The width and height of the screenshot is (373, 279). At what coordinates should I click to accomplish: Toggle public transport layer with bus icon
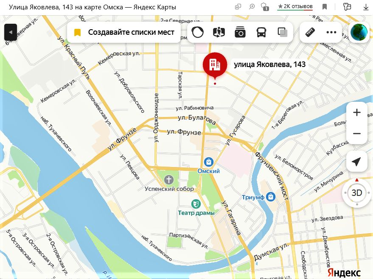click(x=261, y=32)
